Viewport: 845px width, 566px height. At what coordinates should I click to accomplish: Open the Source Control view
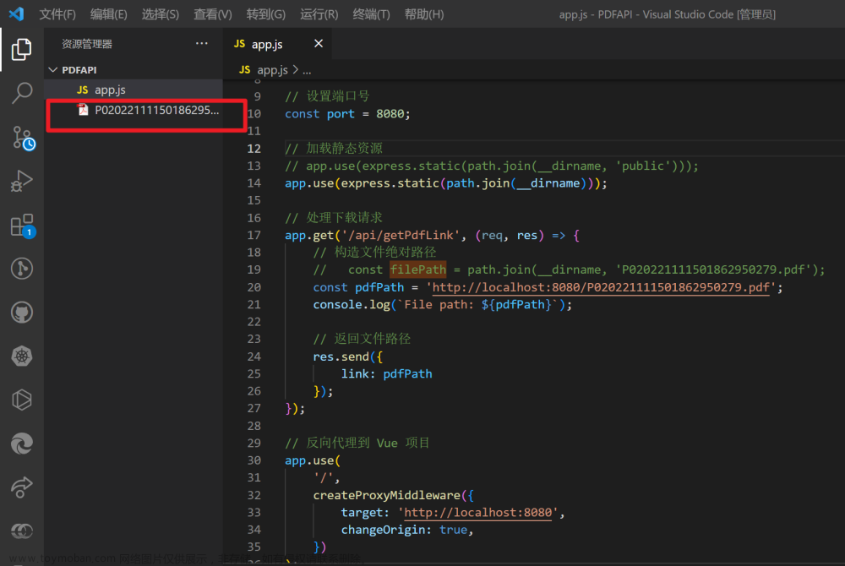click(21, 137)
